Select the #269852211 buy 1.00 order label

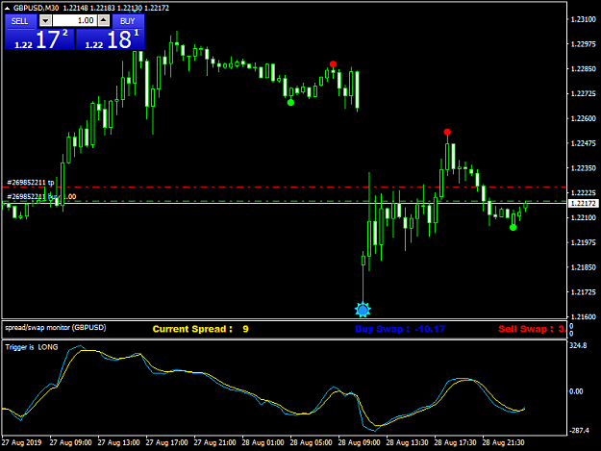41,196
